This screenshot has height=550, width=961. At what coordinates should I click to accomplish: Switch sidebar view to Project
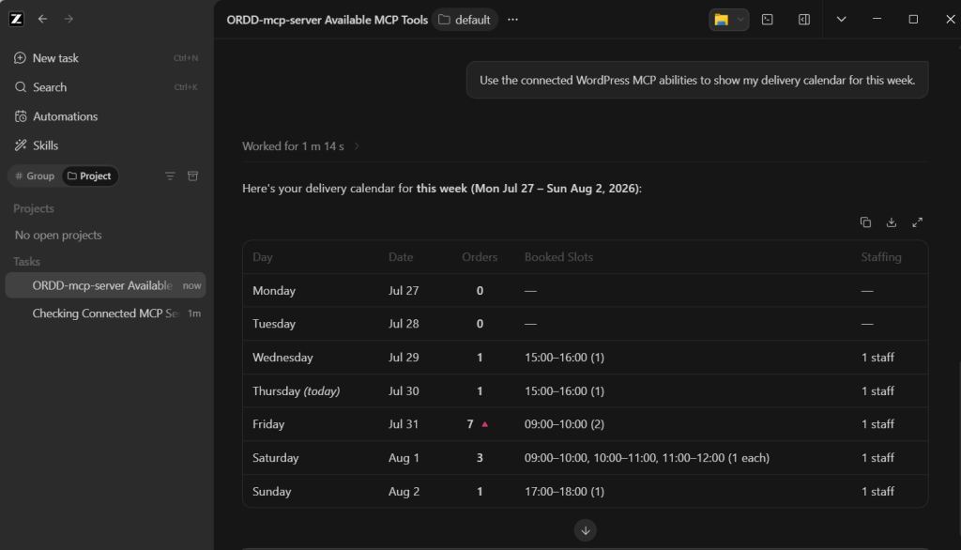point(89,176)
